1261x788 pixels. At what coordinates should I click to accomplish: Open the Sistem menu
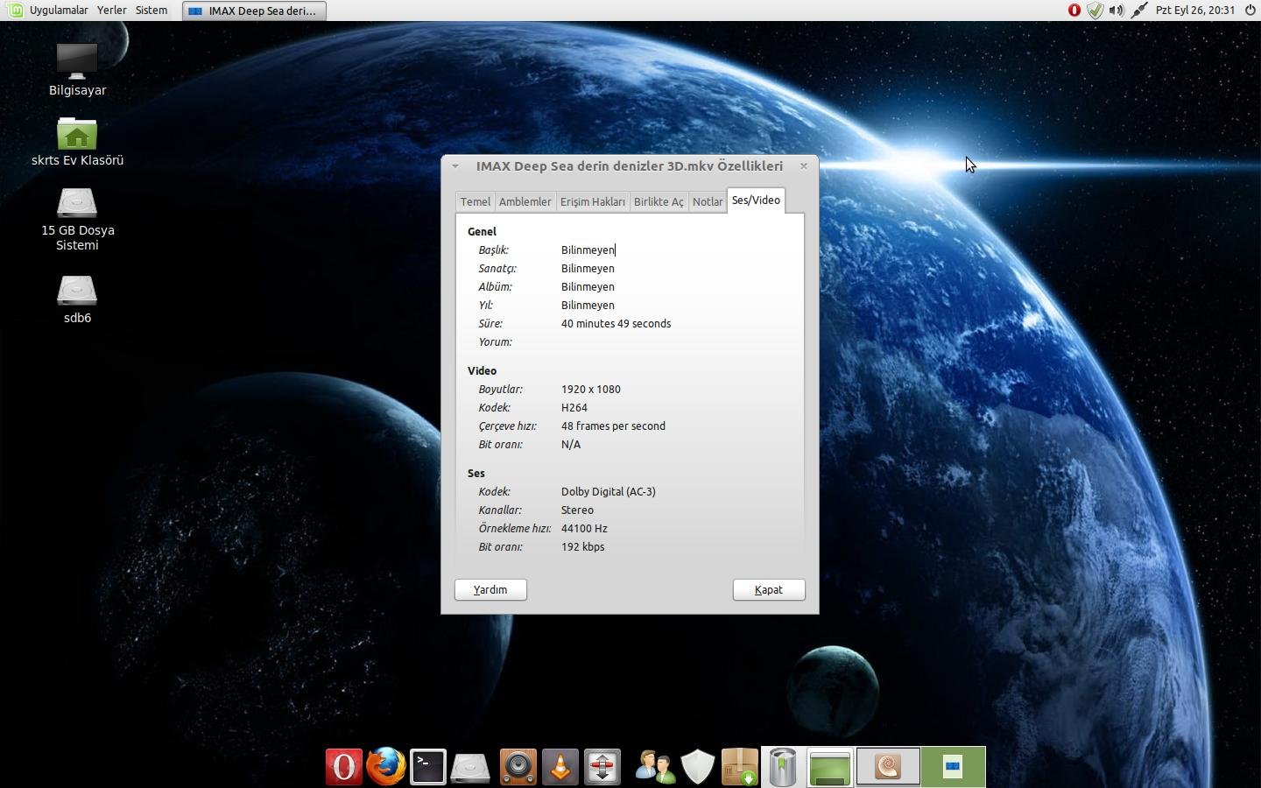tap(151, 11)
